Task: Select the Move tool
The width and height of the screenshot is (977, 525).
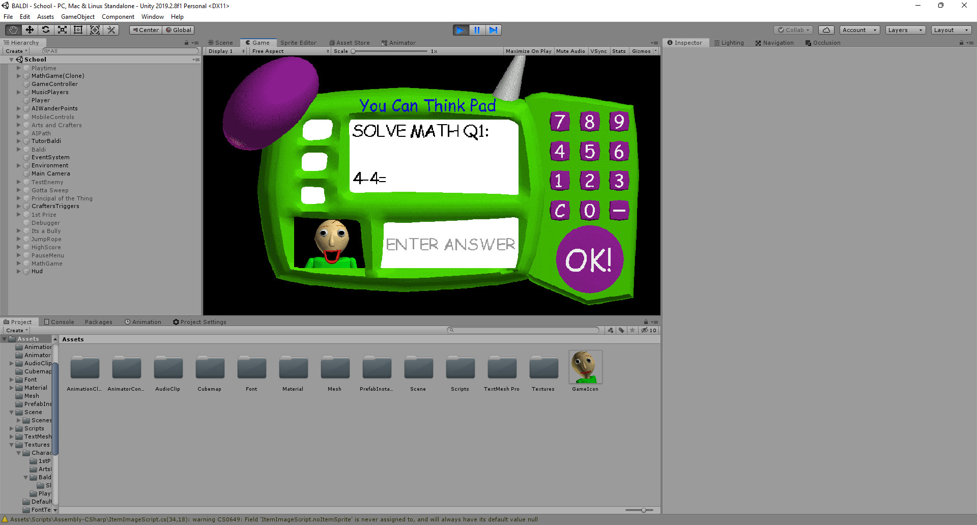Action: [x=30, y=30]
